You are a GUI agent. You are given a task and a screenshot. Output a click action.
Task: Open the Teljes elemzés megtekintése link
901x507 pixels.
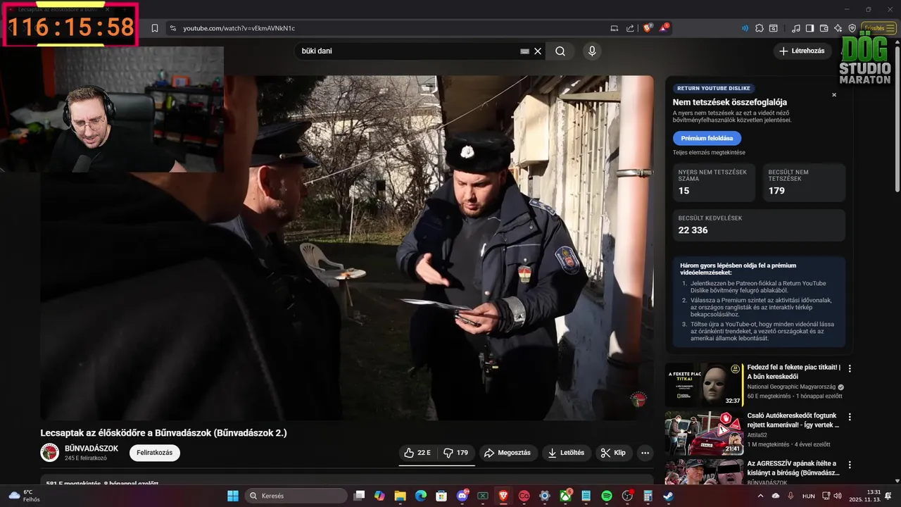[709, 152]
